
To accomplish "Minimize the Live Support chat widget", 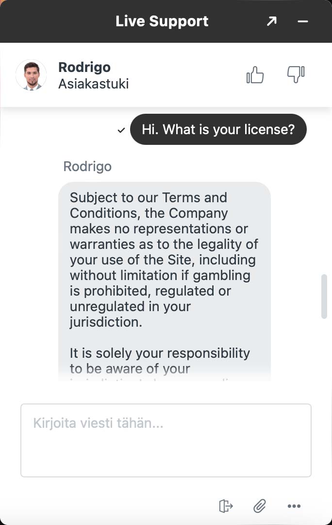I will tap(303, 21).
